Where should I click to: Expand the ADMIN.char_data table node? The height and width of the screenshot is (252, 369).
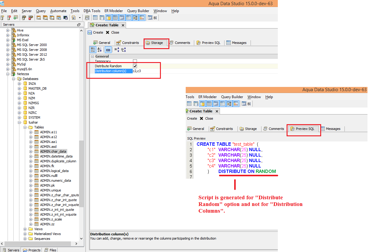tap(31, 151)
